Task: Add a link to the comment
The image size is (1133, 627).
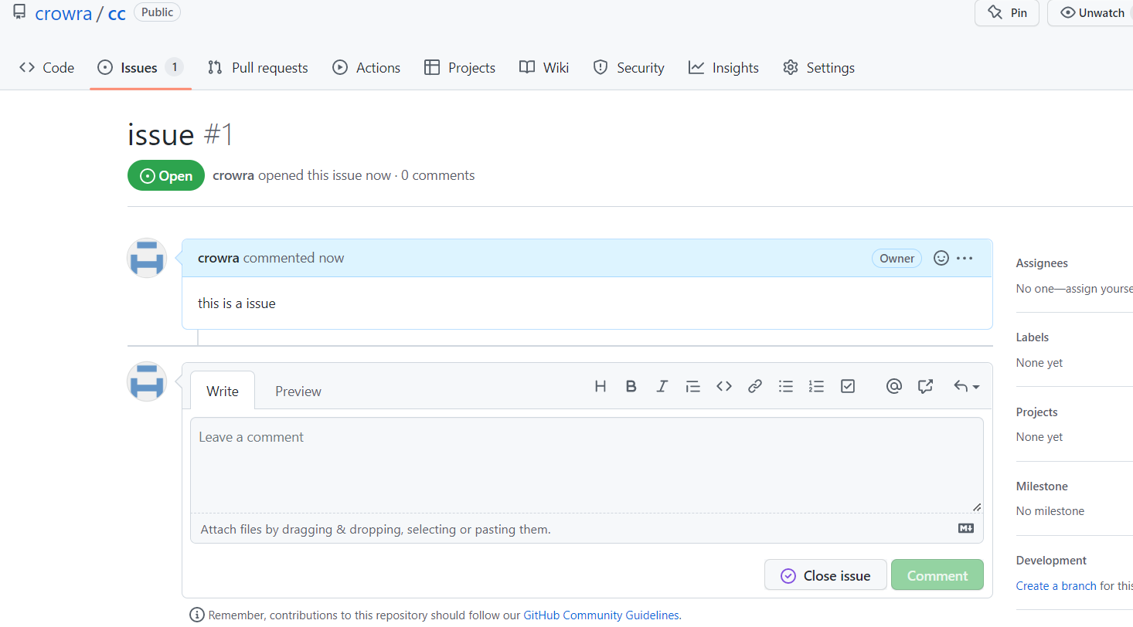Action: coord(755,386)
